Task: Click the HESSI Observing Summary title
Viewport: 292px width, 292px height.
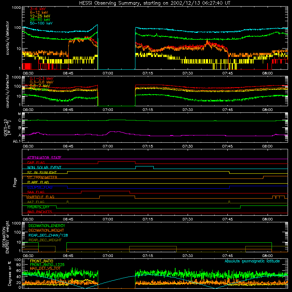Action: pyautogui.click(x=155, y=3)
